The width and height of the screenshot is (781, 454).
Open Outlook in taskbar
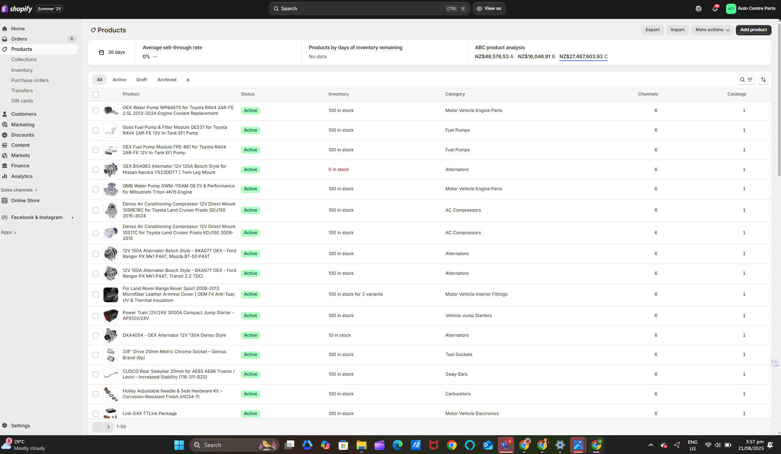(x=488, y=445)
